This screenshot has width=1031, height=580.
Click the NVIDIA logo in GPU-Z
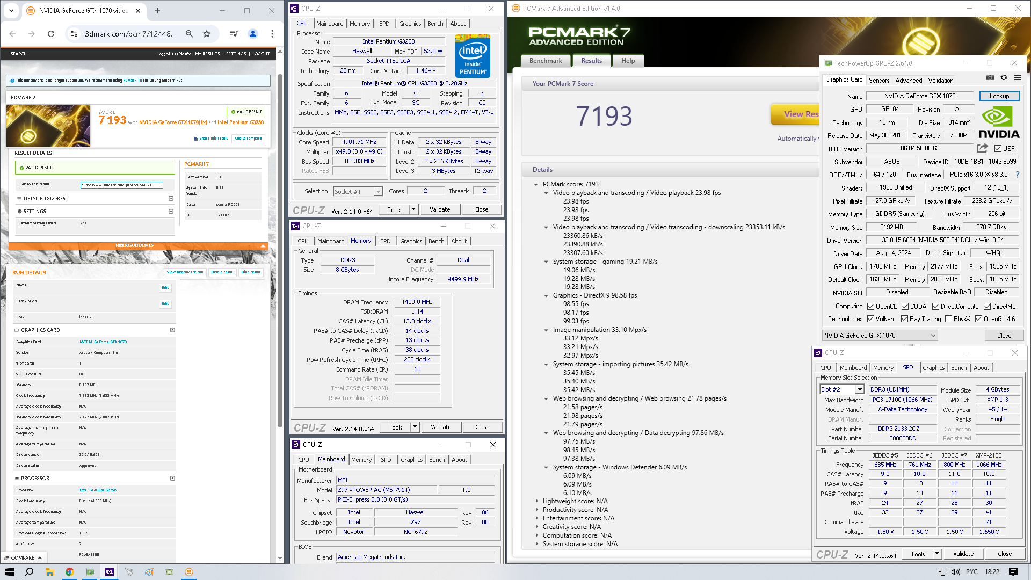(x=998, y=123)
